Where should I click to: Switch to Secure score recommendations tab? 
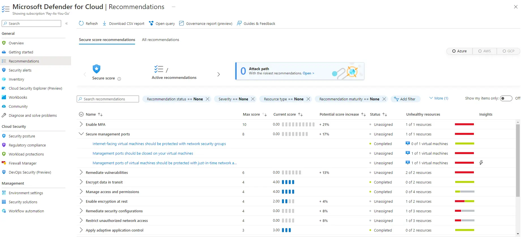pos(107,40)
